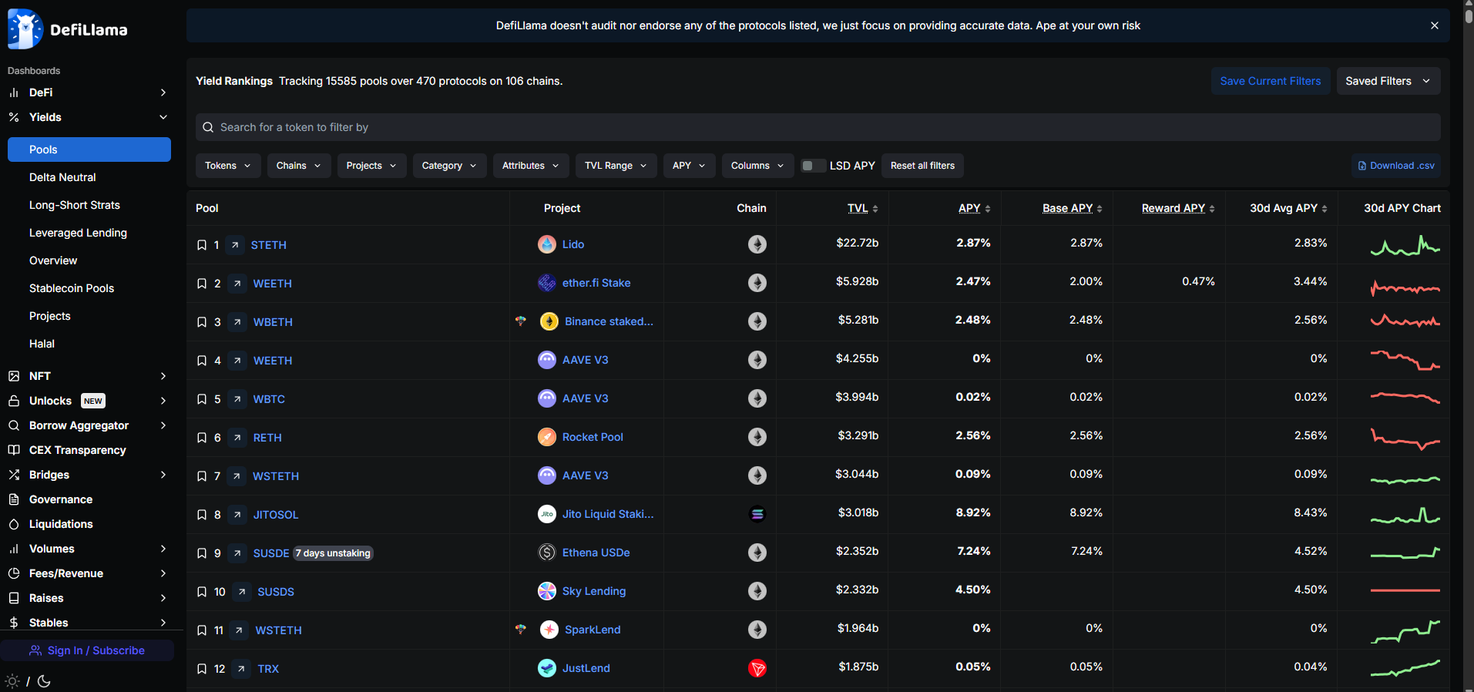Click the airdrop parachute icon beside Binance staked

[x=521, y=321]
